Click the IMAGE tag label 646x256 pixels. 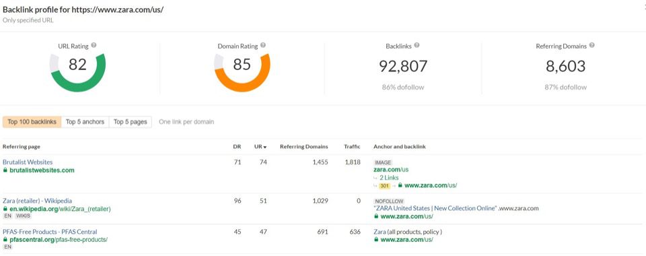(x=383, y=162)
